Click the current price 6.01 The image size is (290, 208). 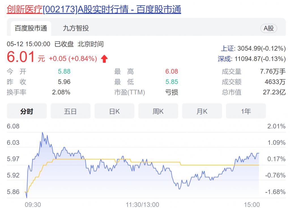21,57
